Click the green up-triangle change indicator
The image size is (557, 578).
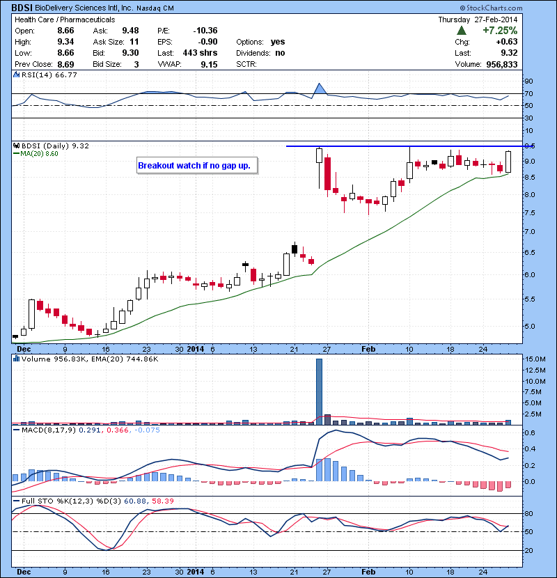click(x=461, y=31)
